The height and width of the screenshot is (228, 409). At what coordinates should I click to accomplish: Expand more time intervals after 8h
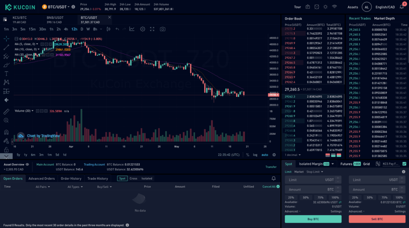[101, 29]
